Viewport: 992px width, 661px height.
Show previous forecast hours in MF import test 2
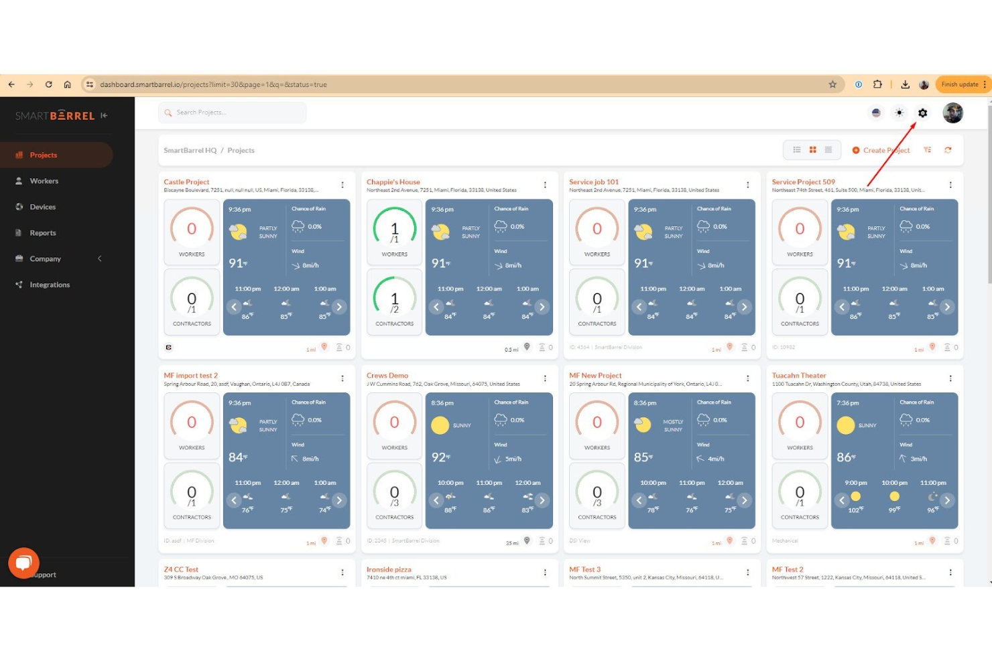tap(234, 500)
